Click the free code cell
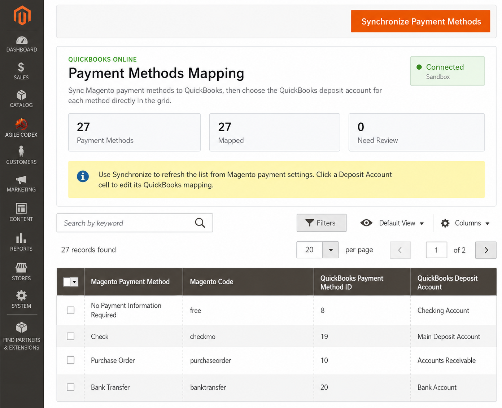502x408 pixels. [248, 310]
